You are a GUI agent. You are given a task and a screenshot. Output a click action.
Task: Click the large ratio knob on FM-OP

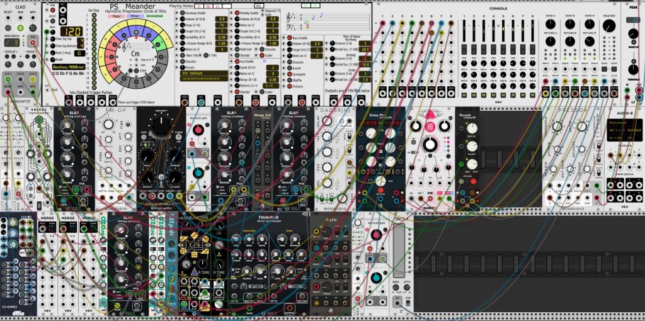pos(108,125)
